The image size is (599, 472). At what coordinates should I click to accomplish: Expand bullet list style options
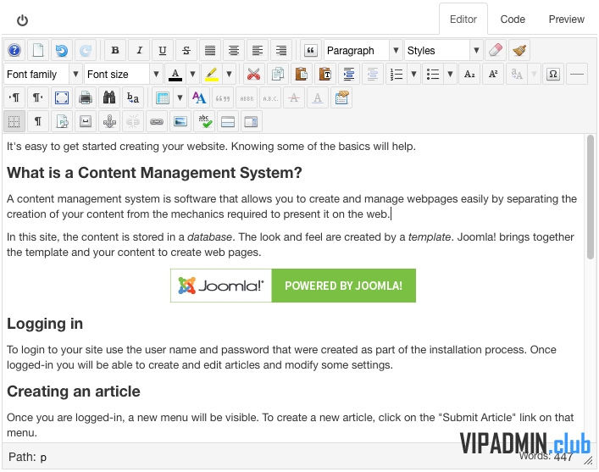click(451, 74)
